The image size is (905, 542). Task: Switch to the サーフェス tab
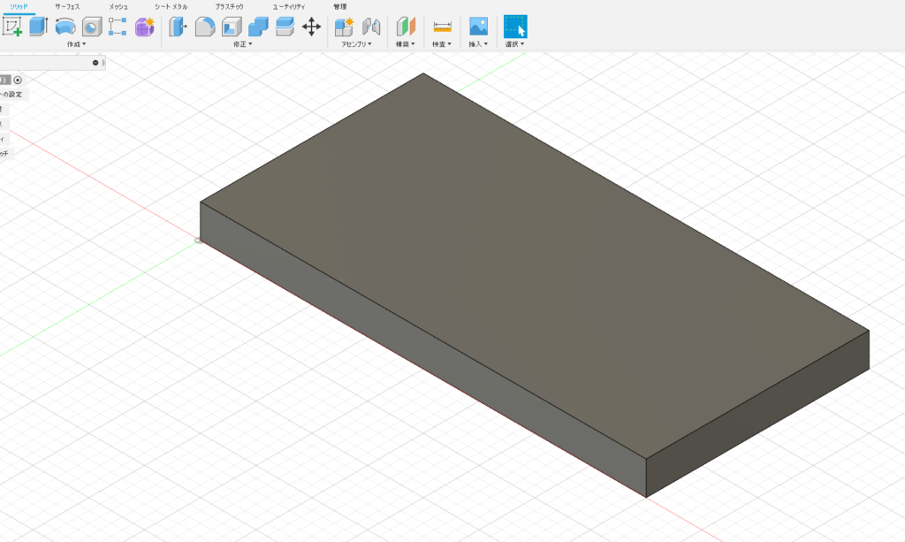pyautogui.click(x=67, y=7)
